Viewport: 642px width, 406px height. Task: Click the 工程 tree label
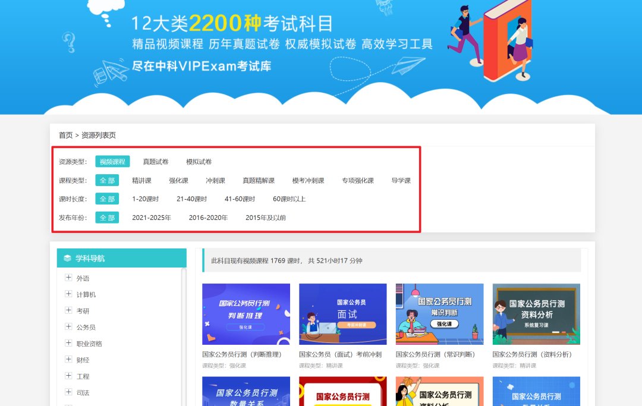(x=83, y=376)
